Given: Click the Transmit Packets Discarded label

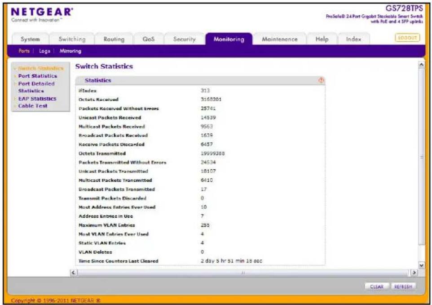Looking at the screenshot, I should click(x=112, y=198).
